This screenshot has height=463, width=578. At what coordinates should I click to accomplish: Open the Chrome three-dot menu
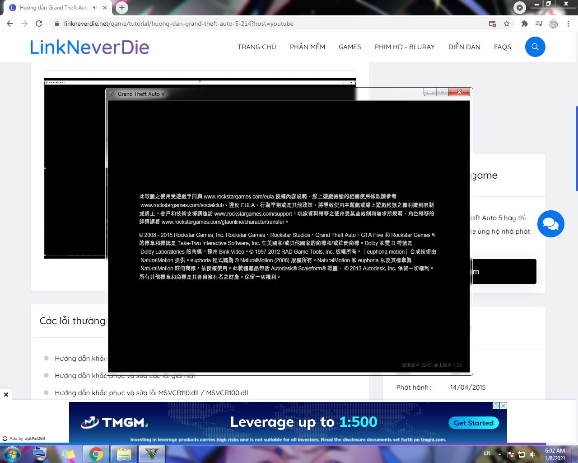click(568, 24)
